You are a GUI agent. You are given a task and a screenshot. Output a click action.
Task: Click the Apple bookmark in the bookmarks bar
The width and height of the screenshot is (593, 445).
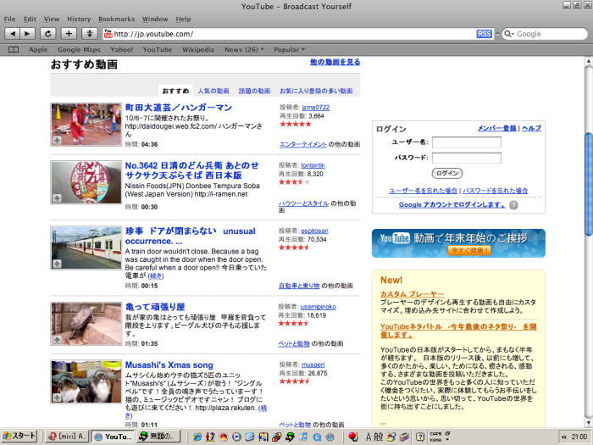[38, 49]
